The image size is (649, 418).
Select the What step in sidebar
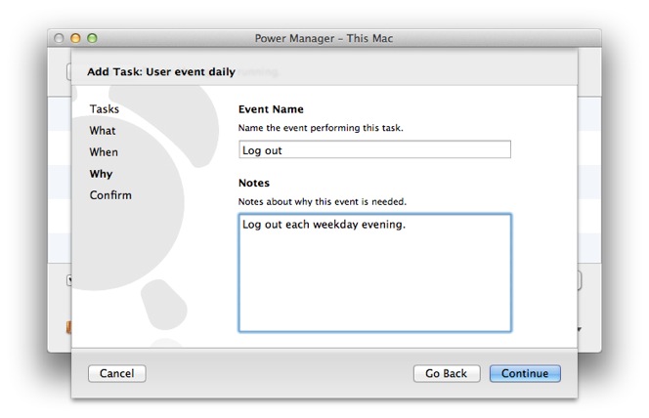(103, 131)
